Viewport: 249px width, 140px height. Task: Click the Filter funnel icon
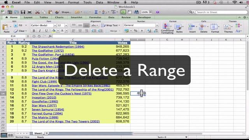click(113, 12)
